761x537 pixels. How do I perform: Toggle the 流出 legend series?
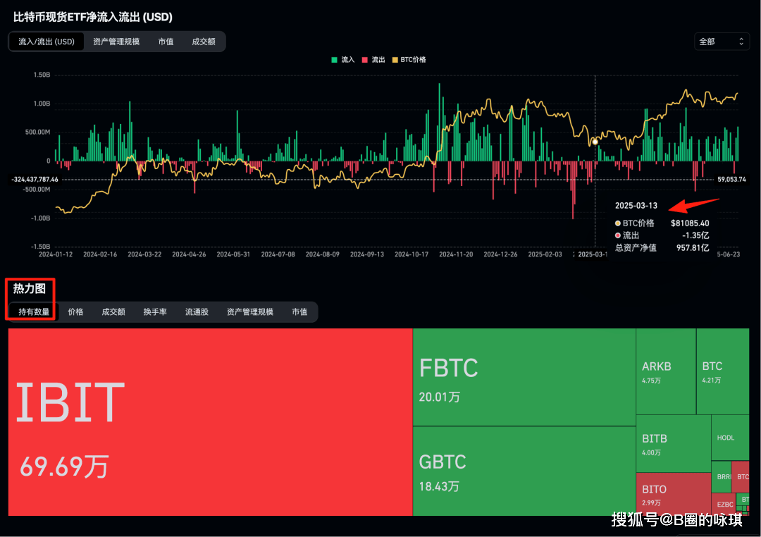click(373, 60)
